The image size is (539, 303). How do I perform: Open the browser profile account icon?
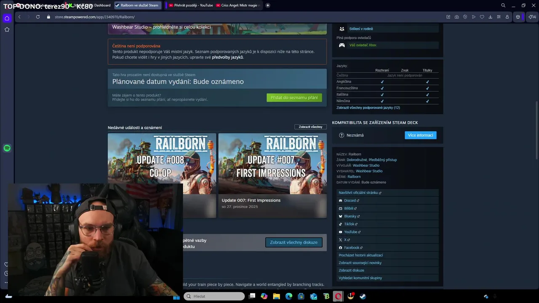click(x=507, y=17)
